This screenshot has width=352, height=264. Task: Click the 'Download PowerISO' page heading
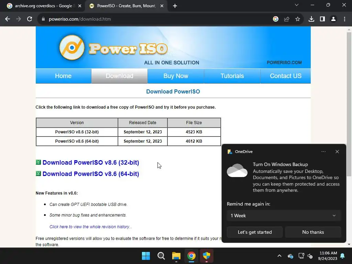173,91
